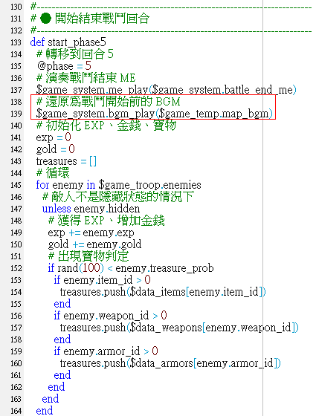This screenshot has height=416, width=316.
Task: Click the comment '還原爲戰鬥開始前的 BGM'
Action: [109, 102]
